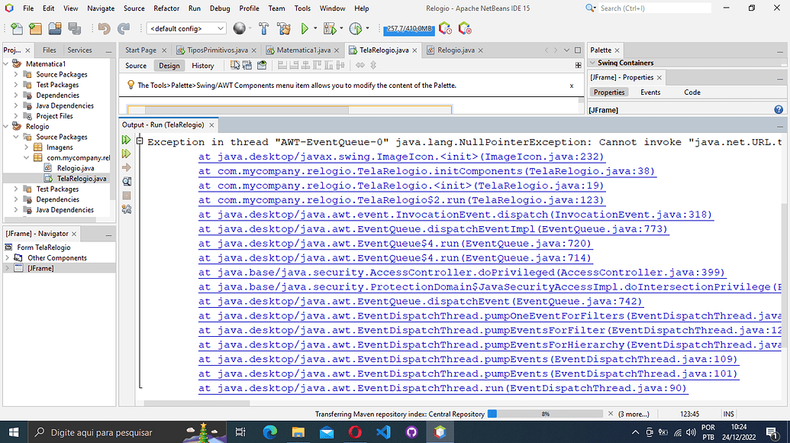The height and width of the screenshot is (443, 790).
Task: Open the Debug Project icon in the toolbar
Action: click(328, 27)
